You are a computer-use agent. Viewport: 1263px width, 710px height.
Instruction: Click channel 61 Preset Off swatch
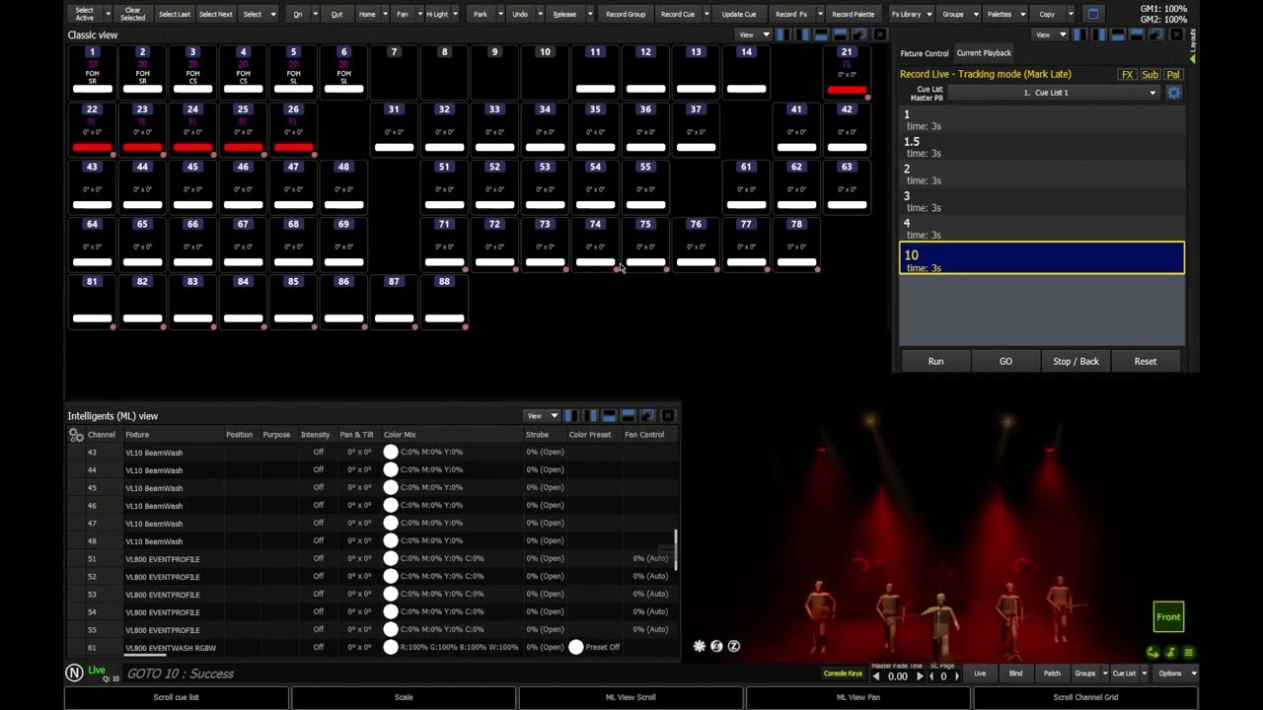576,647
